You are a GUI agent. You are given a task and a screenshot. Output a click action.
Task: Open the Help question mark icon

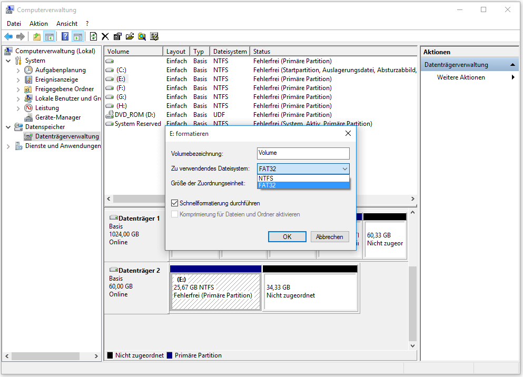[65, 37]
